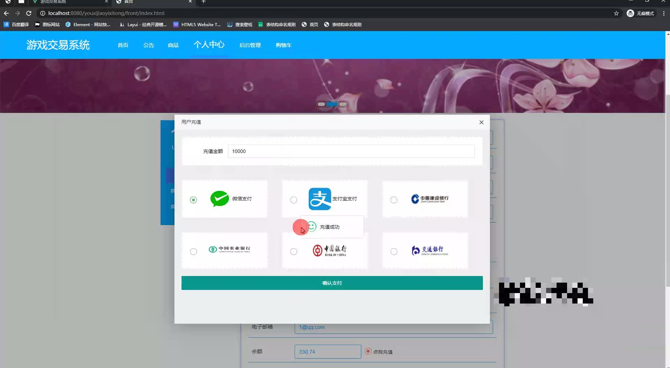This screenshot has height=368, width=670.
Task: Open the 百度翻译 bookmark
Action: click(16, 24)
